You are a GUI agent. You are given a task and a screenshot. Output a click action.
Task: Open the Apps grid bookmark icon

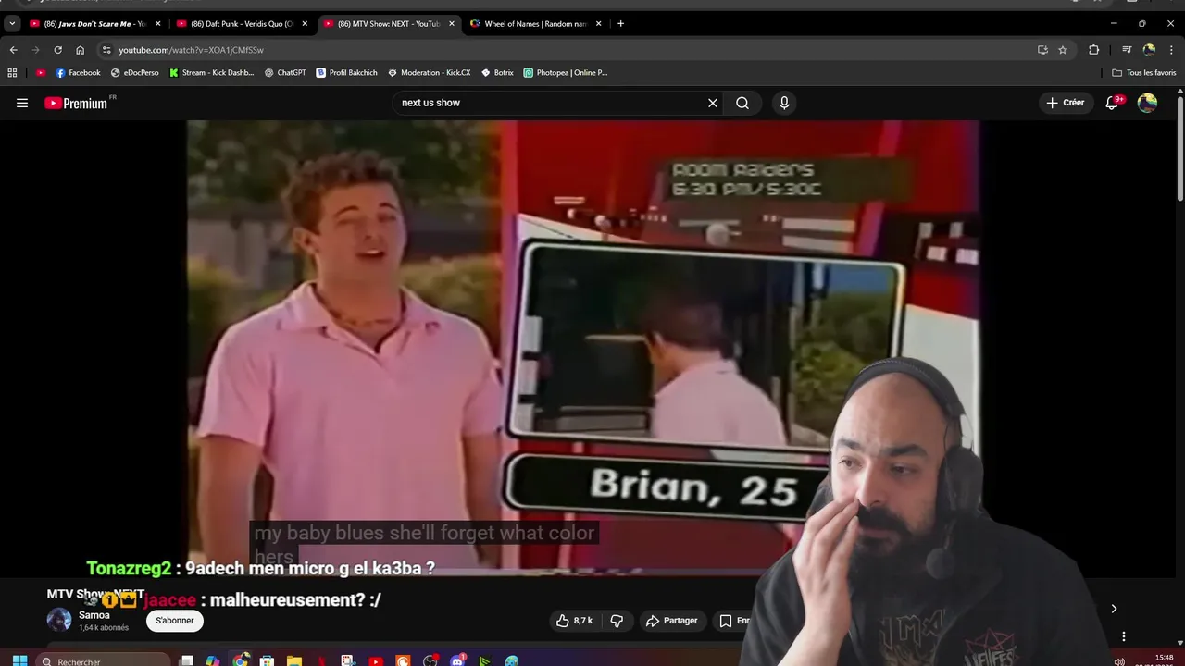[x=12, y=72]
